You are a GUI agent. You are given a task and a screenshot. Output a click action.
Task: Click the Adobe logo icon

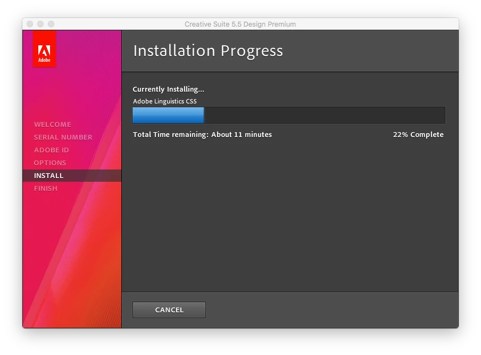coord(44,49)
